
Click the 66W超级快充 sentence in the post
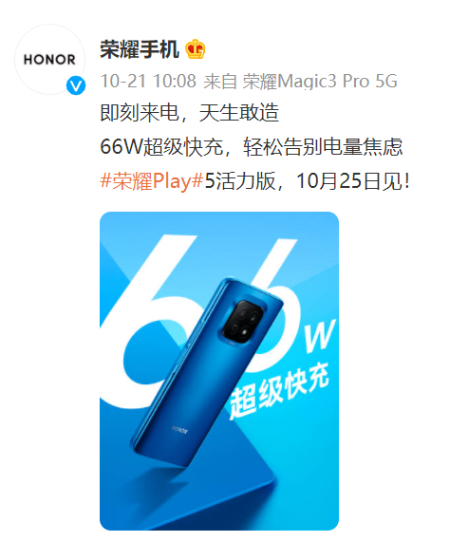pyautogui.click(x=252, y=147)
